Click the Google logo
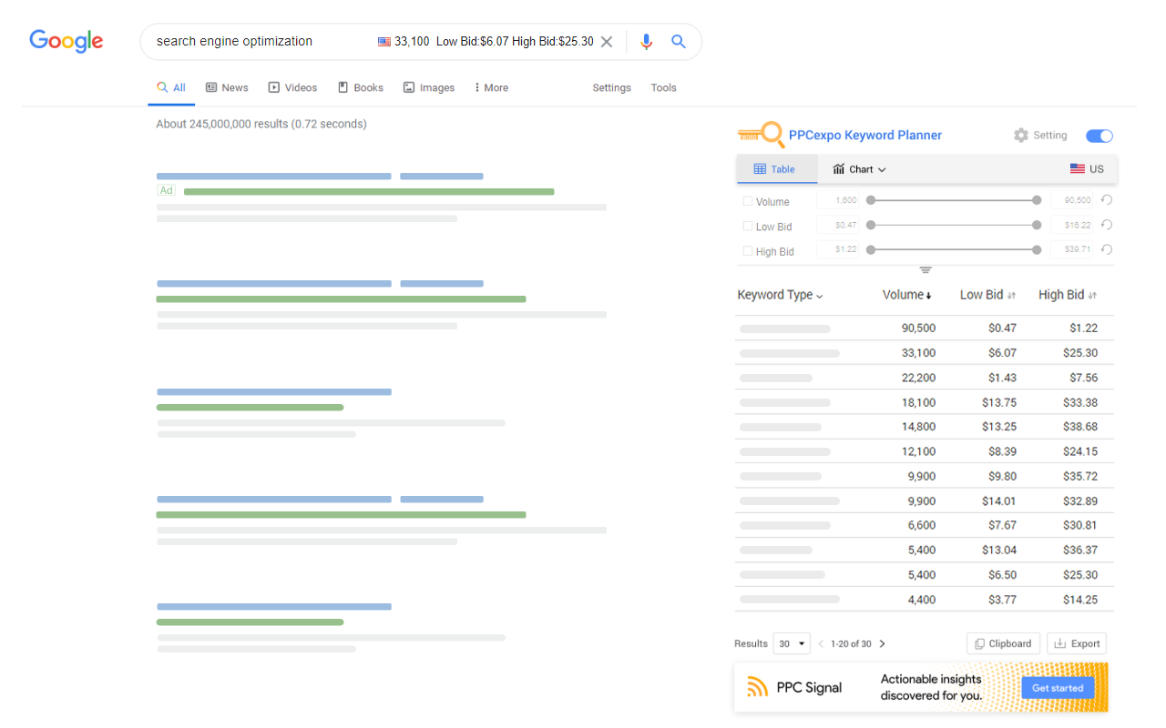 66,41
